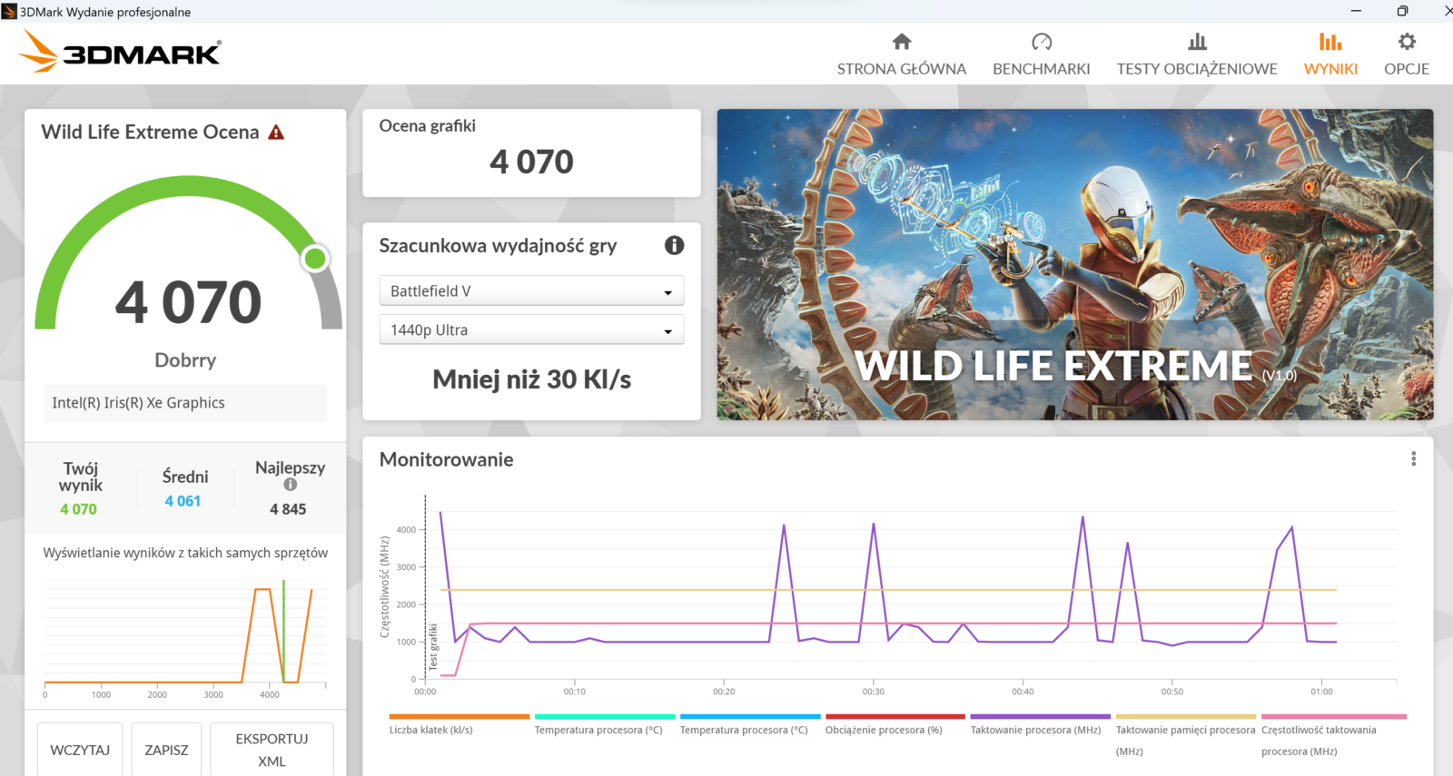
Task: Click the EKSPORTUJ XML button
Action: (272, 750)
